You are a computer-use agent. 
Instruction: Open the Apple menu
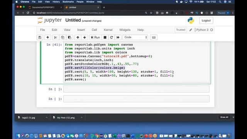point(17,2)
